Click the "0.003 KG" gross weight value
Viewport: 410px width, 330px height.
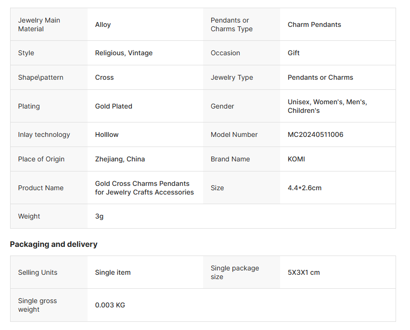click(x=110, y=305)
